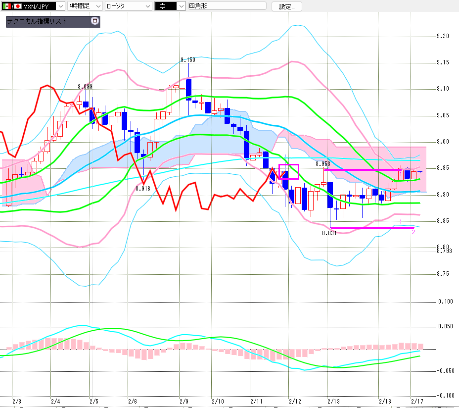Click the 9.150 high price label
459x408 pixels.
point(187,60)
